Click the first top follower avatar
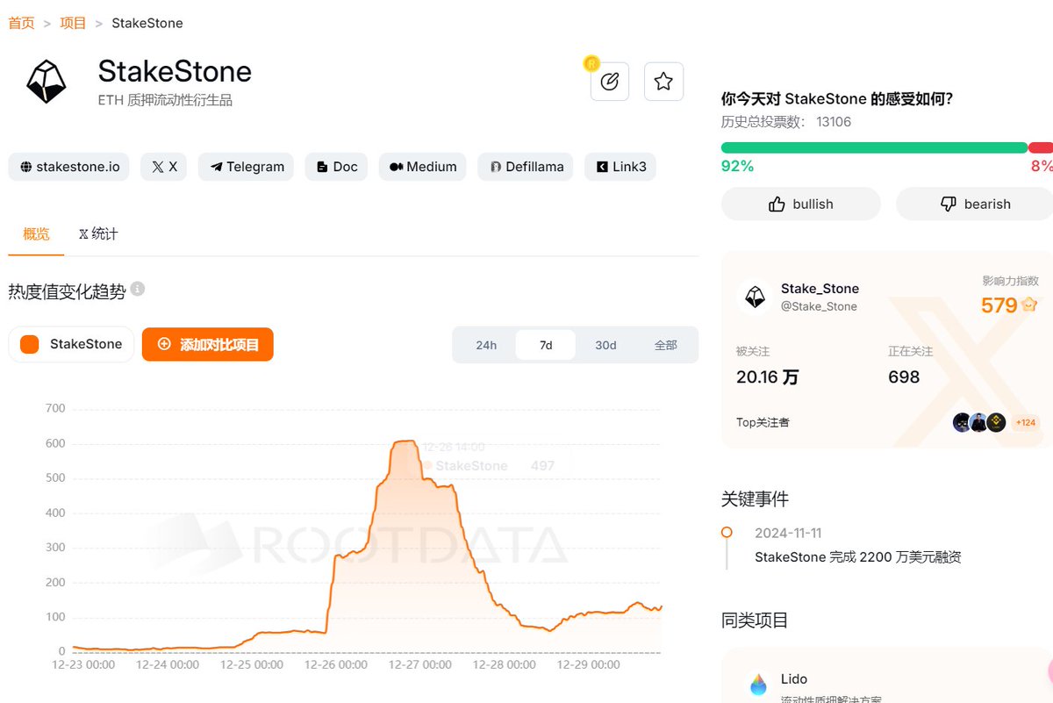 click(963, 422)
